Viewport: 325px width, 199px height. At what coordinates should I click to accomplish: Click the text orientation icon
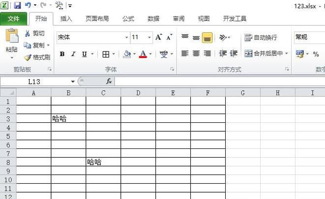coord(223,37)
